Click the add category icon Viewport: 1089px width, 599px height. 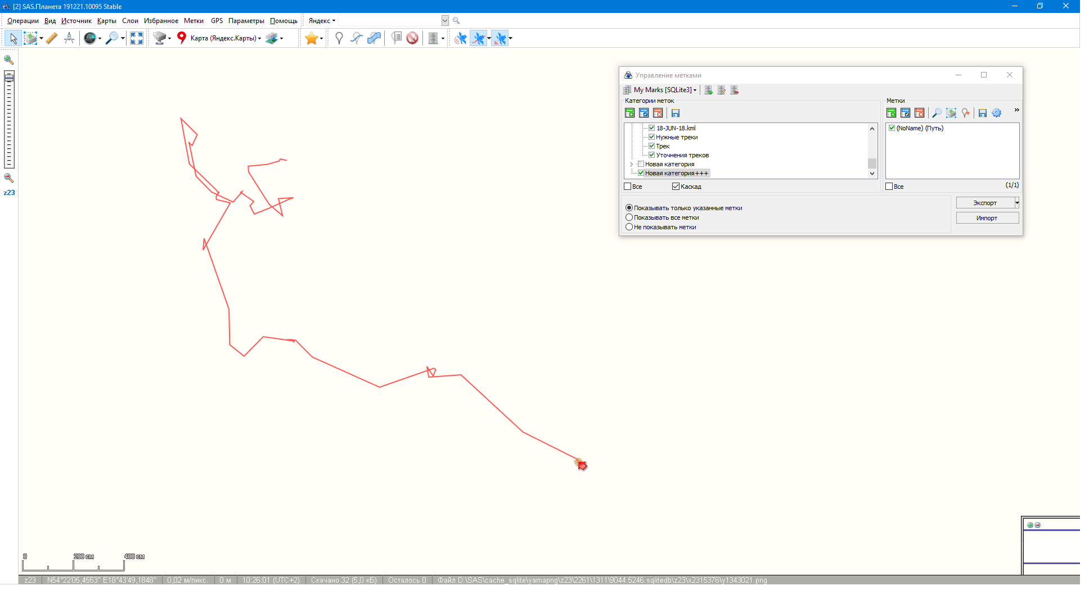point(629,113)
